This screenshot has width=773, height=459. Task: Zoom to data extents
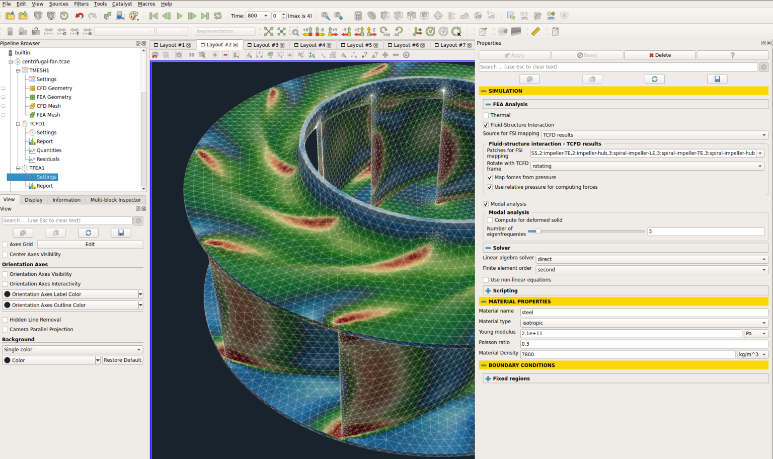268,31
